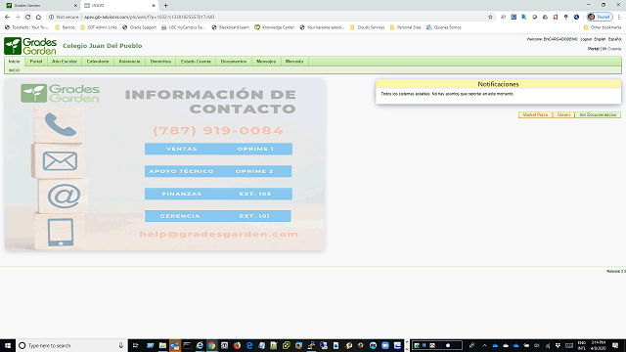
Task: Open the Año Escolar menu tab
Action: [x=64, y=62]
